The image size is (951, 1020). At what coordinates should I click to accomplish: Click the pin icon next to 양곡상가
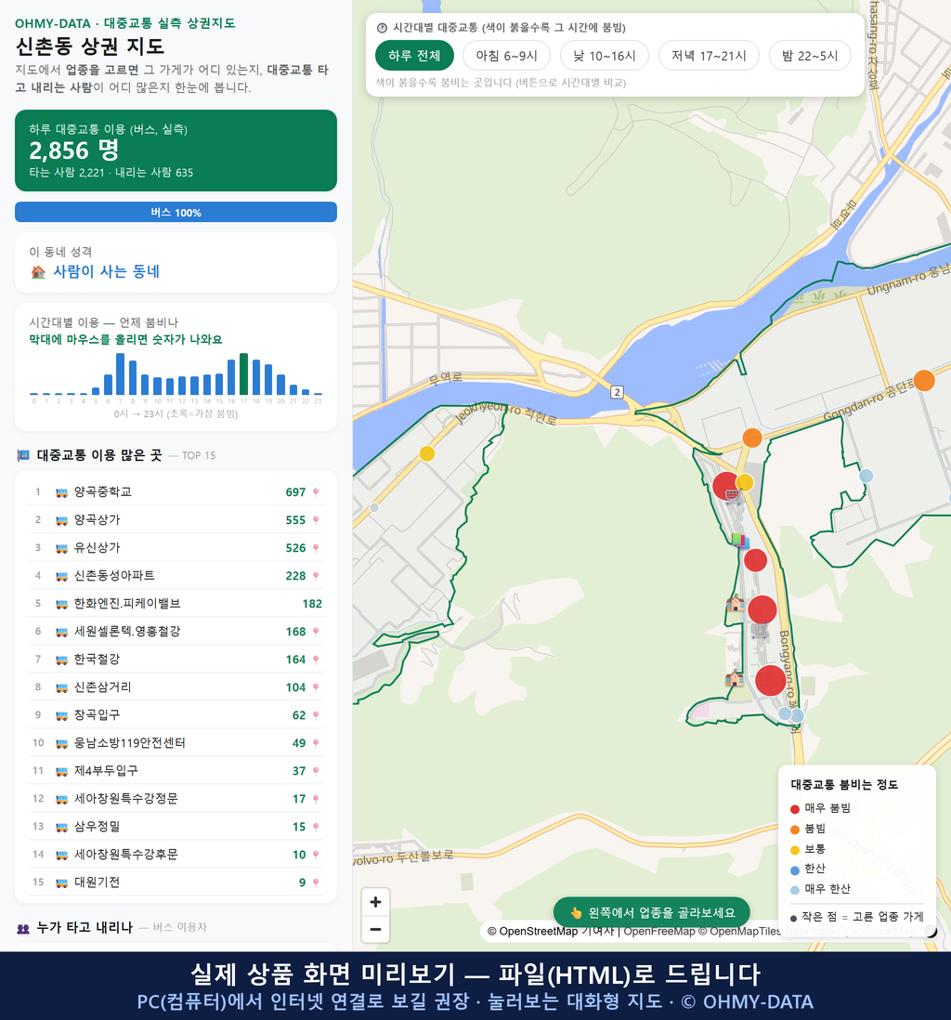tap(316, 520)
